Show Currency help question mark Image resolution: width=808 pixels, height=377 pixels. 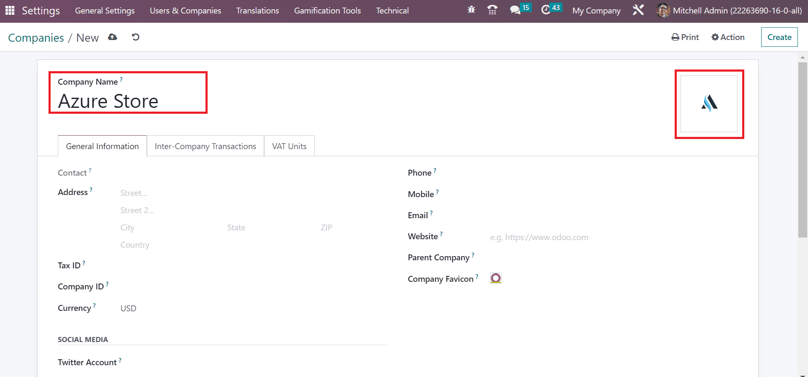click(x=95, y=305)
